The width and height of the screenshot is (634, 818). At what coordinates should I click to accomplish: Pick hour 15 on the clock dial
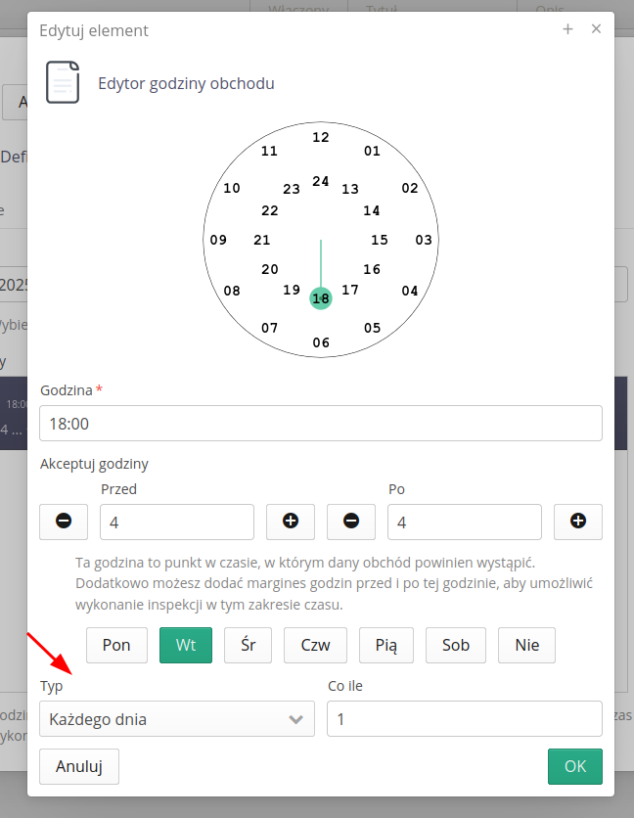380,240
